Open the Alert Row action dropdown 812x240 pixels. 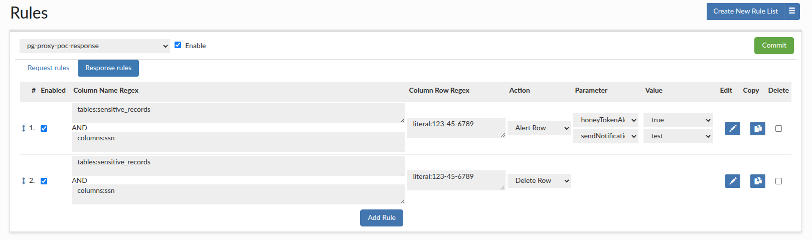(539, 128)
